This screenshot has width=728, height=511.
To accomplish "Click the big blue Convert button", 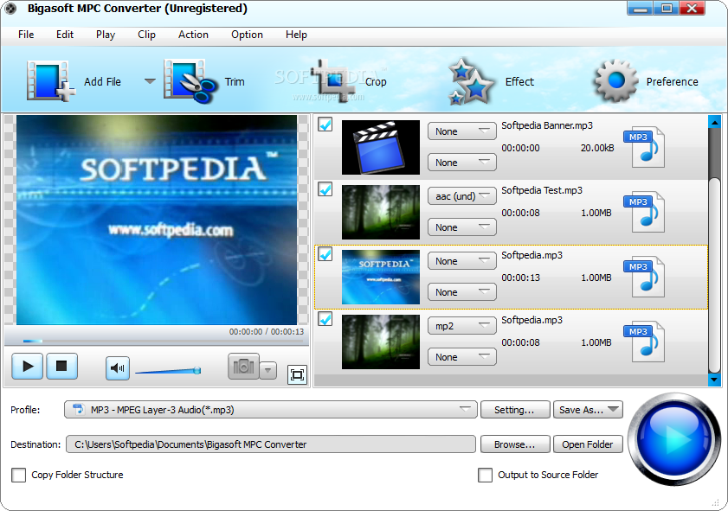I will coord(674,439).
